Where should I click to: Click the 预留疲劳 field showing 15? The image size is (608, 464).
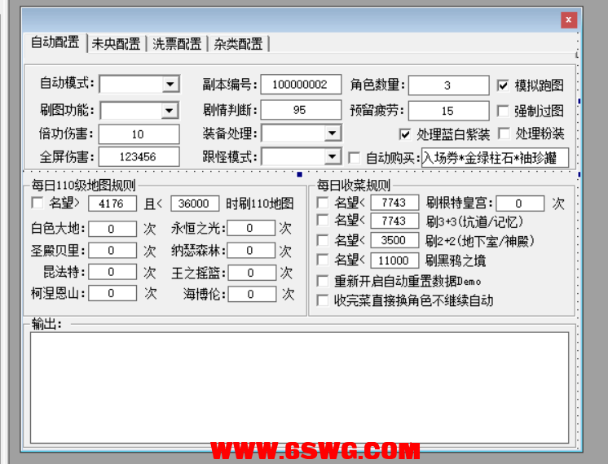tap(448, 112)
